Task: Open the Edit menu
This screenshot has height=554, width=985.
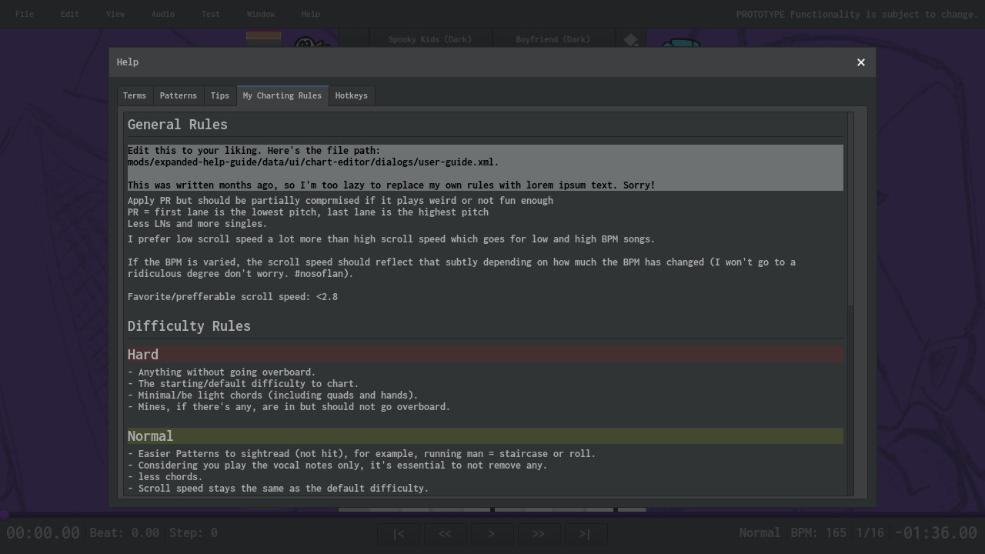Action: [69, 14]
